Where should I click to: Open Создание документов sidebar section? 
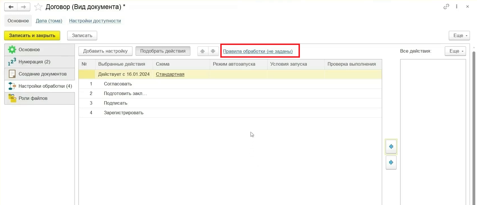42,74
